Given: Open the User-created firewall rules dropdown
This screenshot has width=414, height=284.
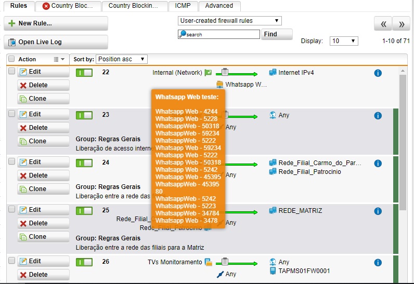Looking at the screenshot, I should click(230, 21).
